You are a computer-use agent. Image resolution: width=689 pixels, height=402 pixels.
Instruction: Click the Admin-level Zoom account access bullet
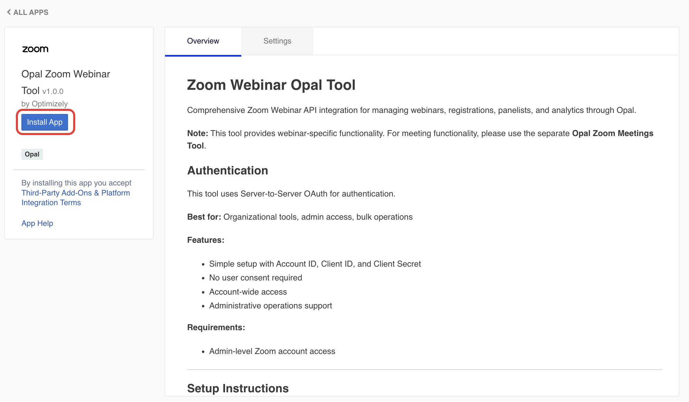272,351
